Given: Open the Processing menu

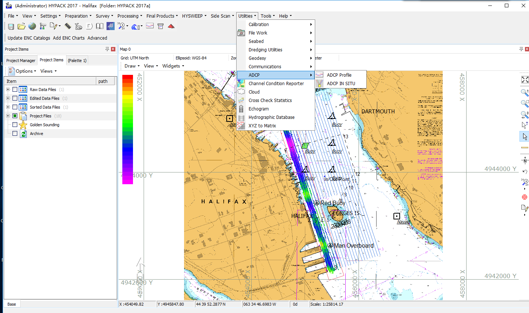Looking at the screenshot, I should 130,16.
